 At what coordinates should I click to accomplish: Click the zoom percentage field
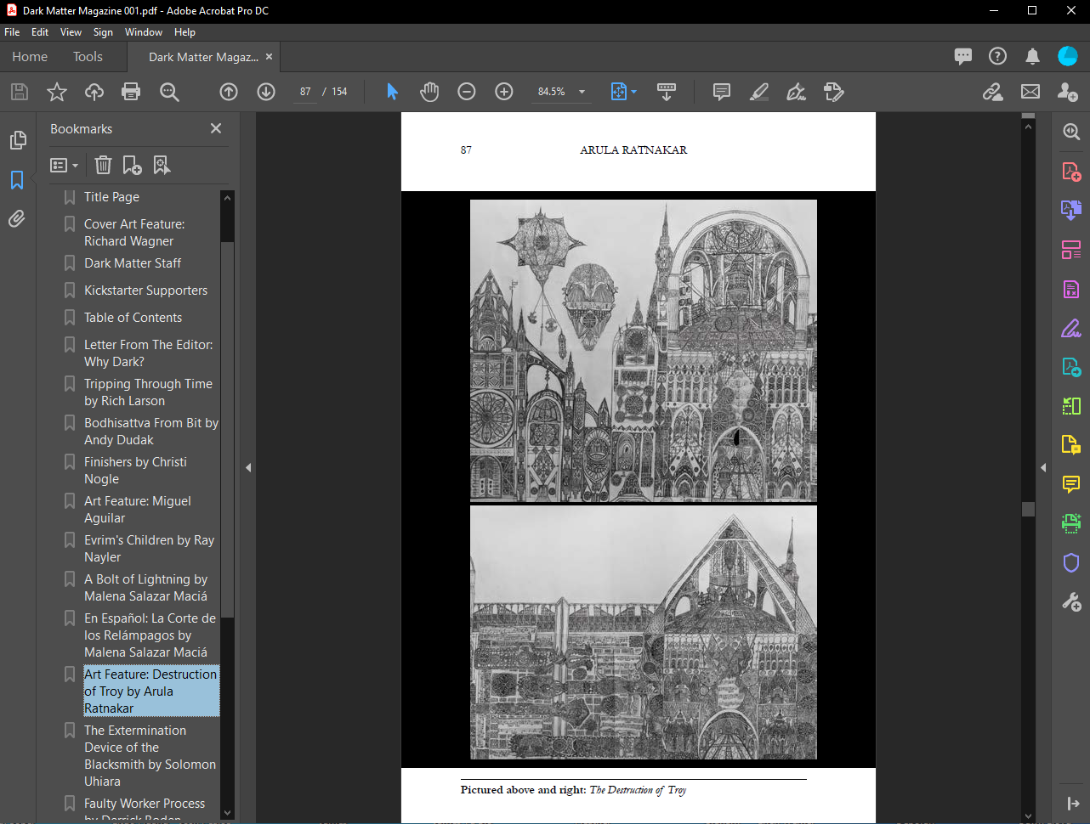tap(552, 92)
